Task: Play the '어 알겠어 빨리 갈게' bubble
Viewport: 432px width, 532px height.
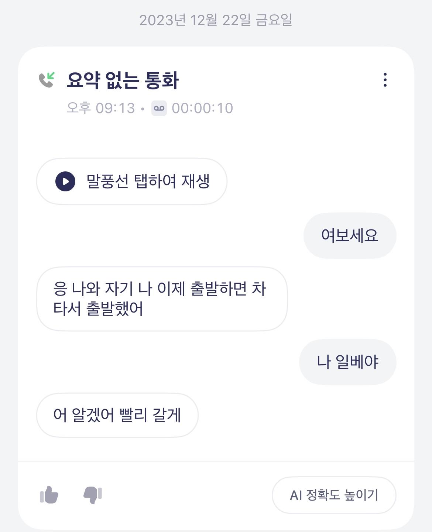Action: click(x=117, y=415)
